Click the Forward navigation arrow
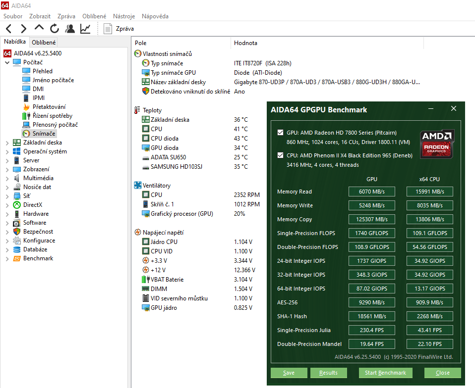Screen dimensions: 475x388 pyautogui.click(x=24, y=29)
